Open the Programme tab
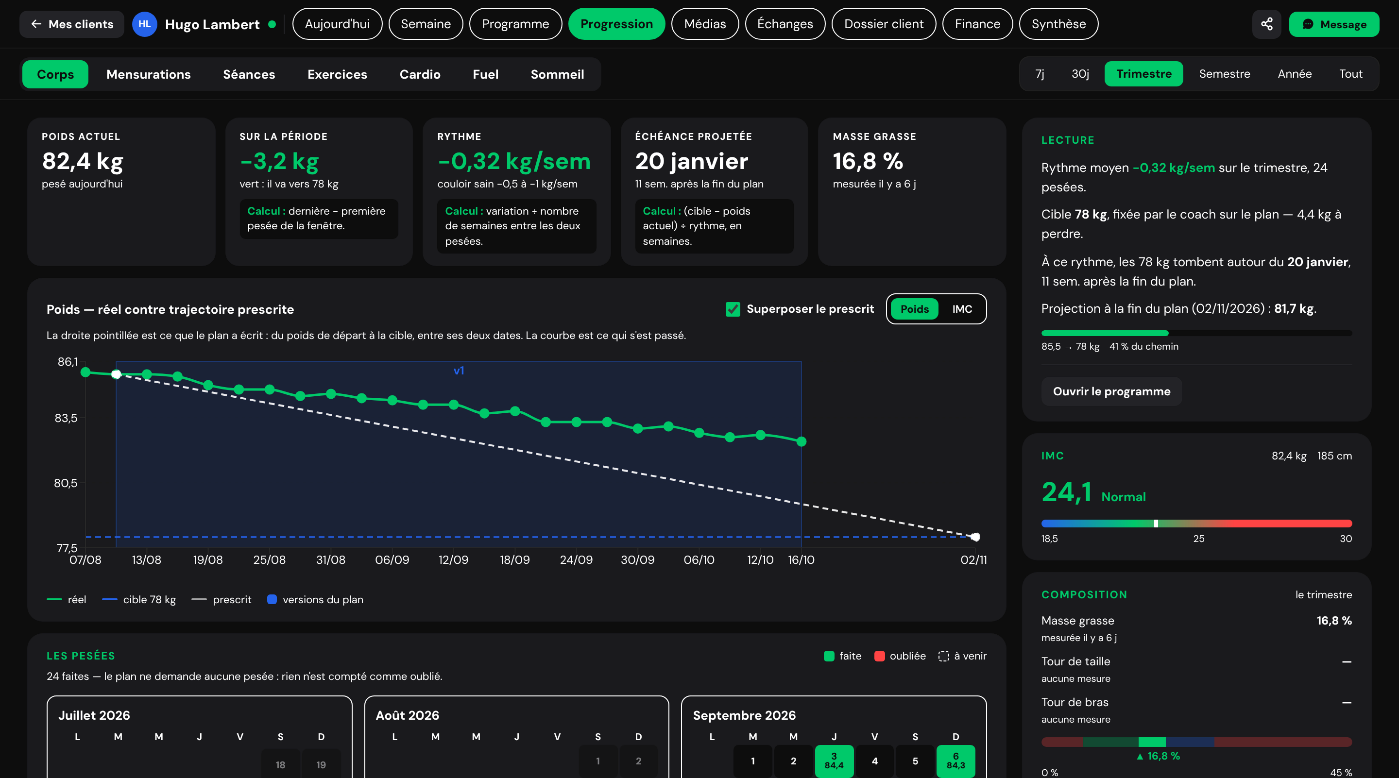 click(x=515, y=24)
